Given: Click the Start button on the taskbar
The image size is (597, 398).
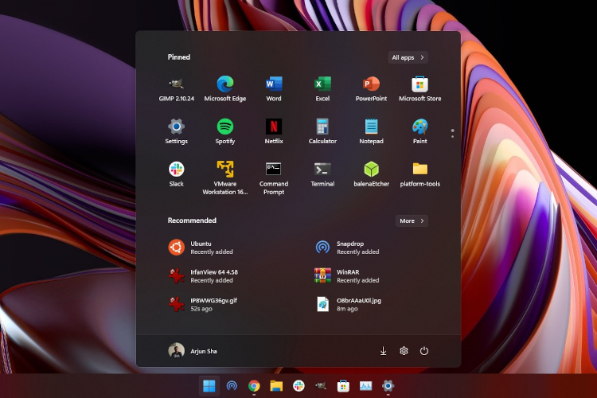Looking at the screenshot, I should tap(209, 386).
